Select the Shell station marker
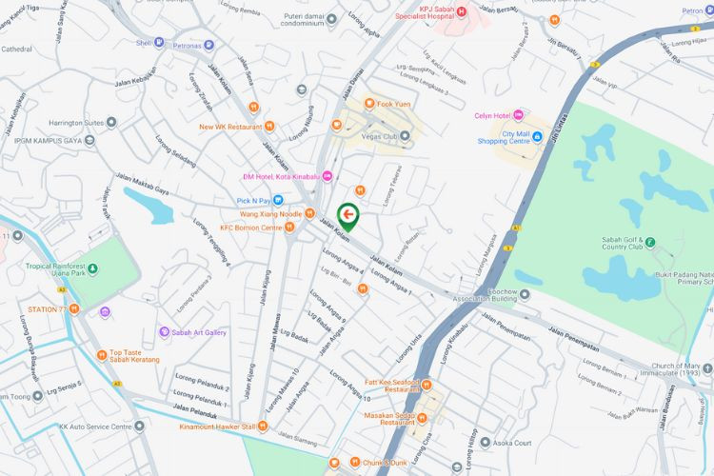 click(x=159, y=42)
